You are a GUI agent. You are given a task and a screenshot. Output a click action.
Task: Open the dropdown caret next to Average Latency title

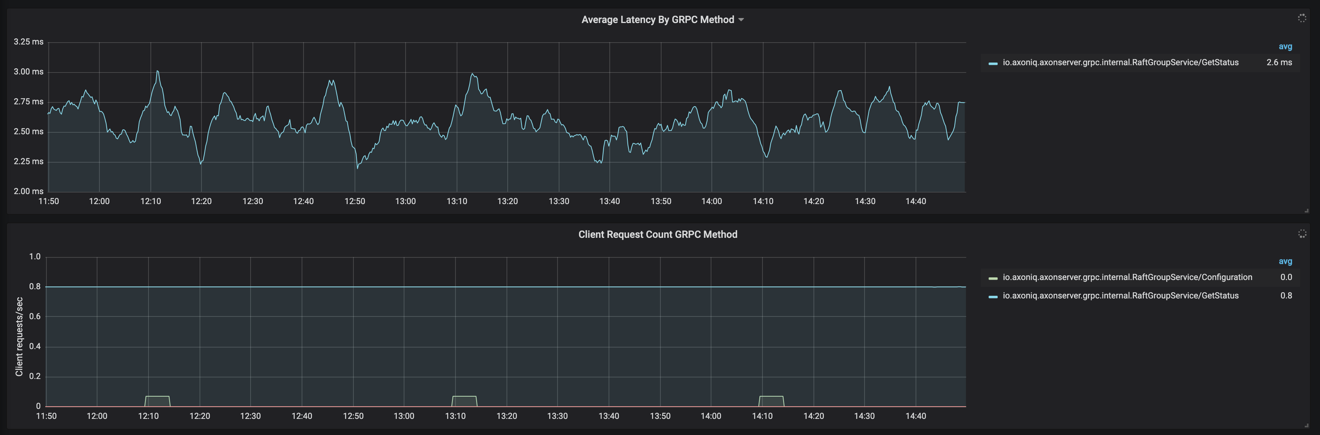(741, 20)
